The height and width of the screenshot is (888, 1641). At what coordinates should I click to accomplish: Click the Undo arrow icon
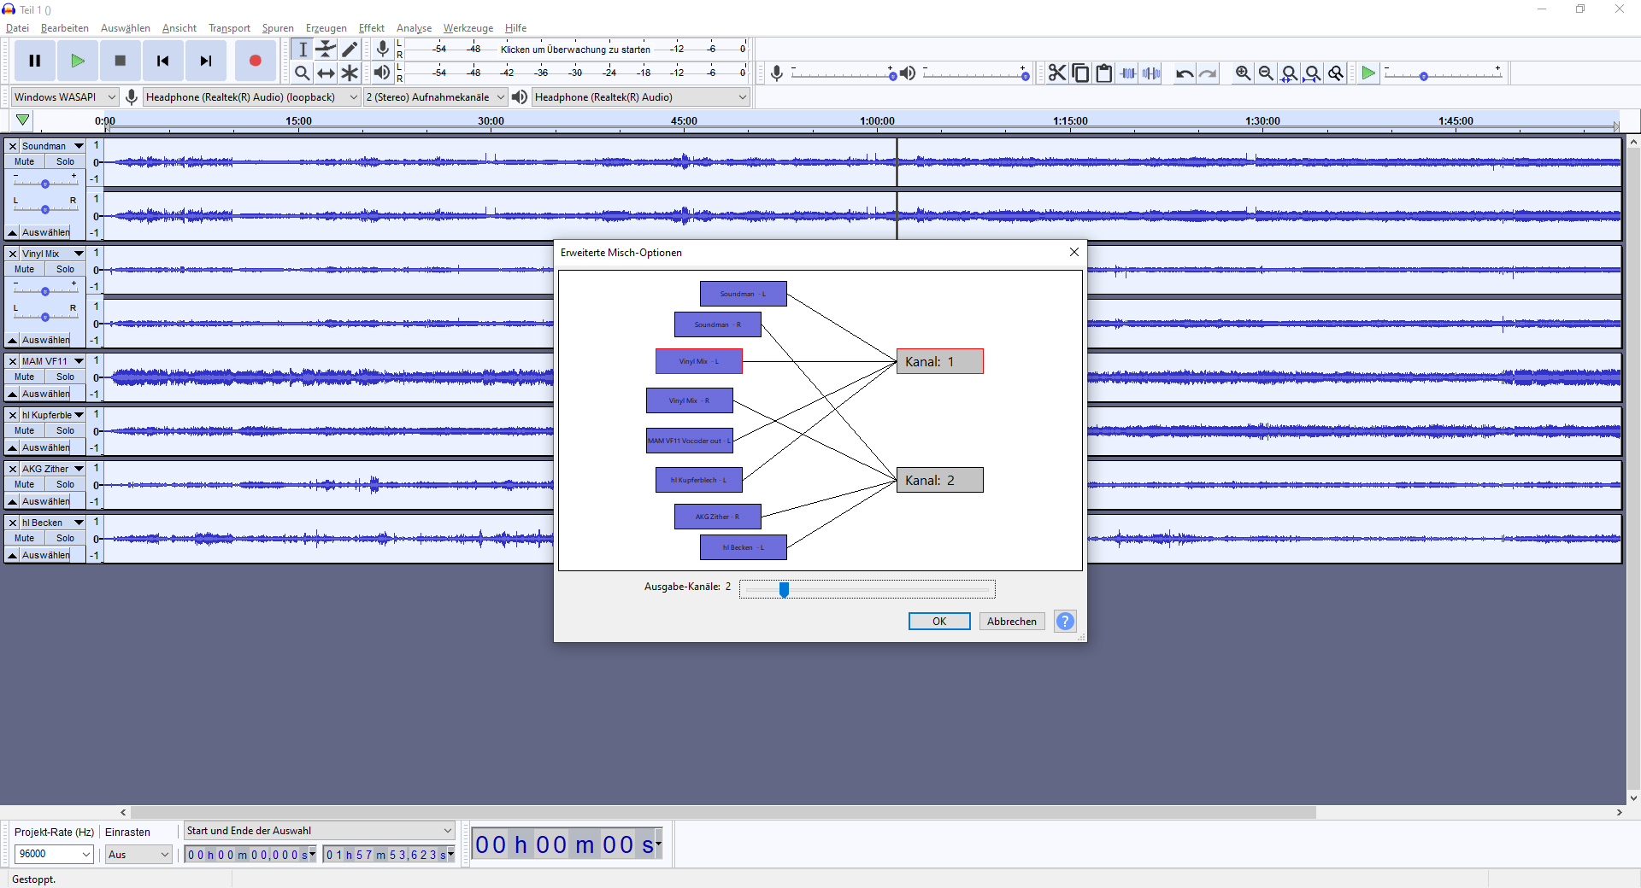pyautogui.click(x=1184, y=73)
